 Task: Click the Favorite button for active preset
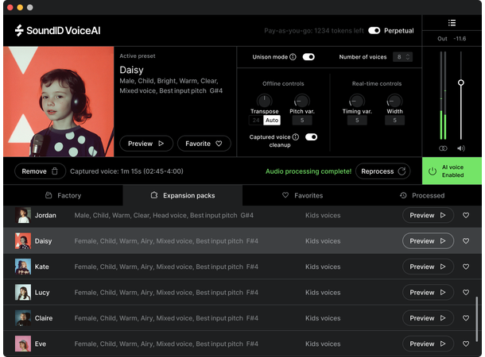tap(204, 144)
